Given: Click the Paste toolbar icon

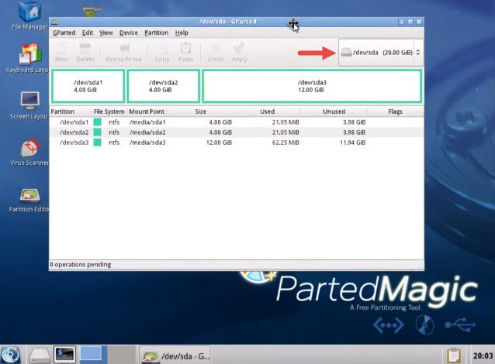Looking at the screenshot, I should [x=185, y=53].
